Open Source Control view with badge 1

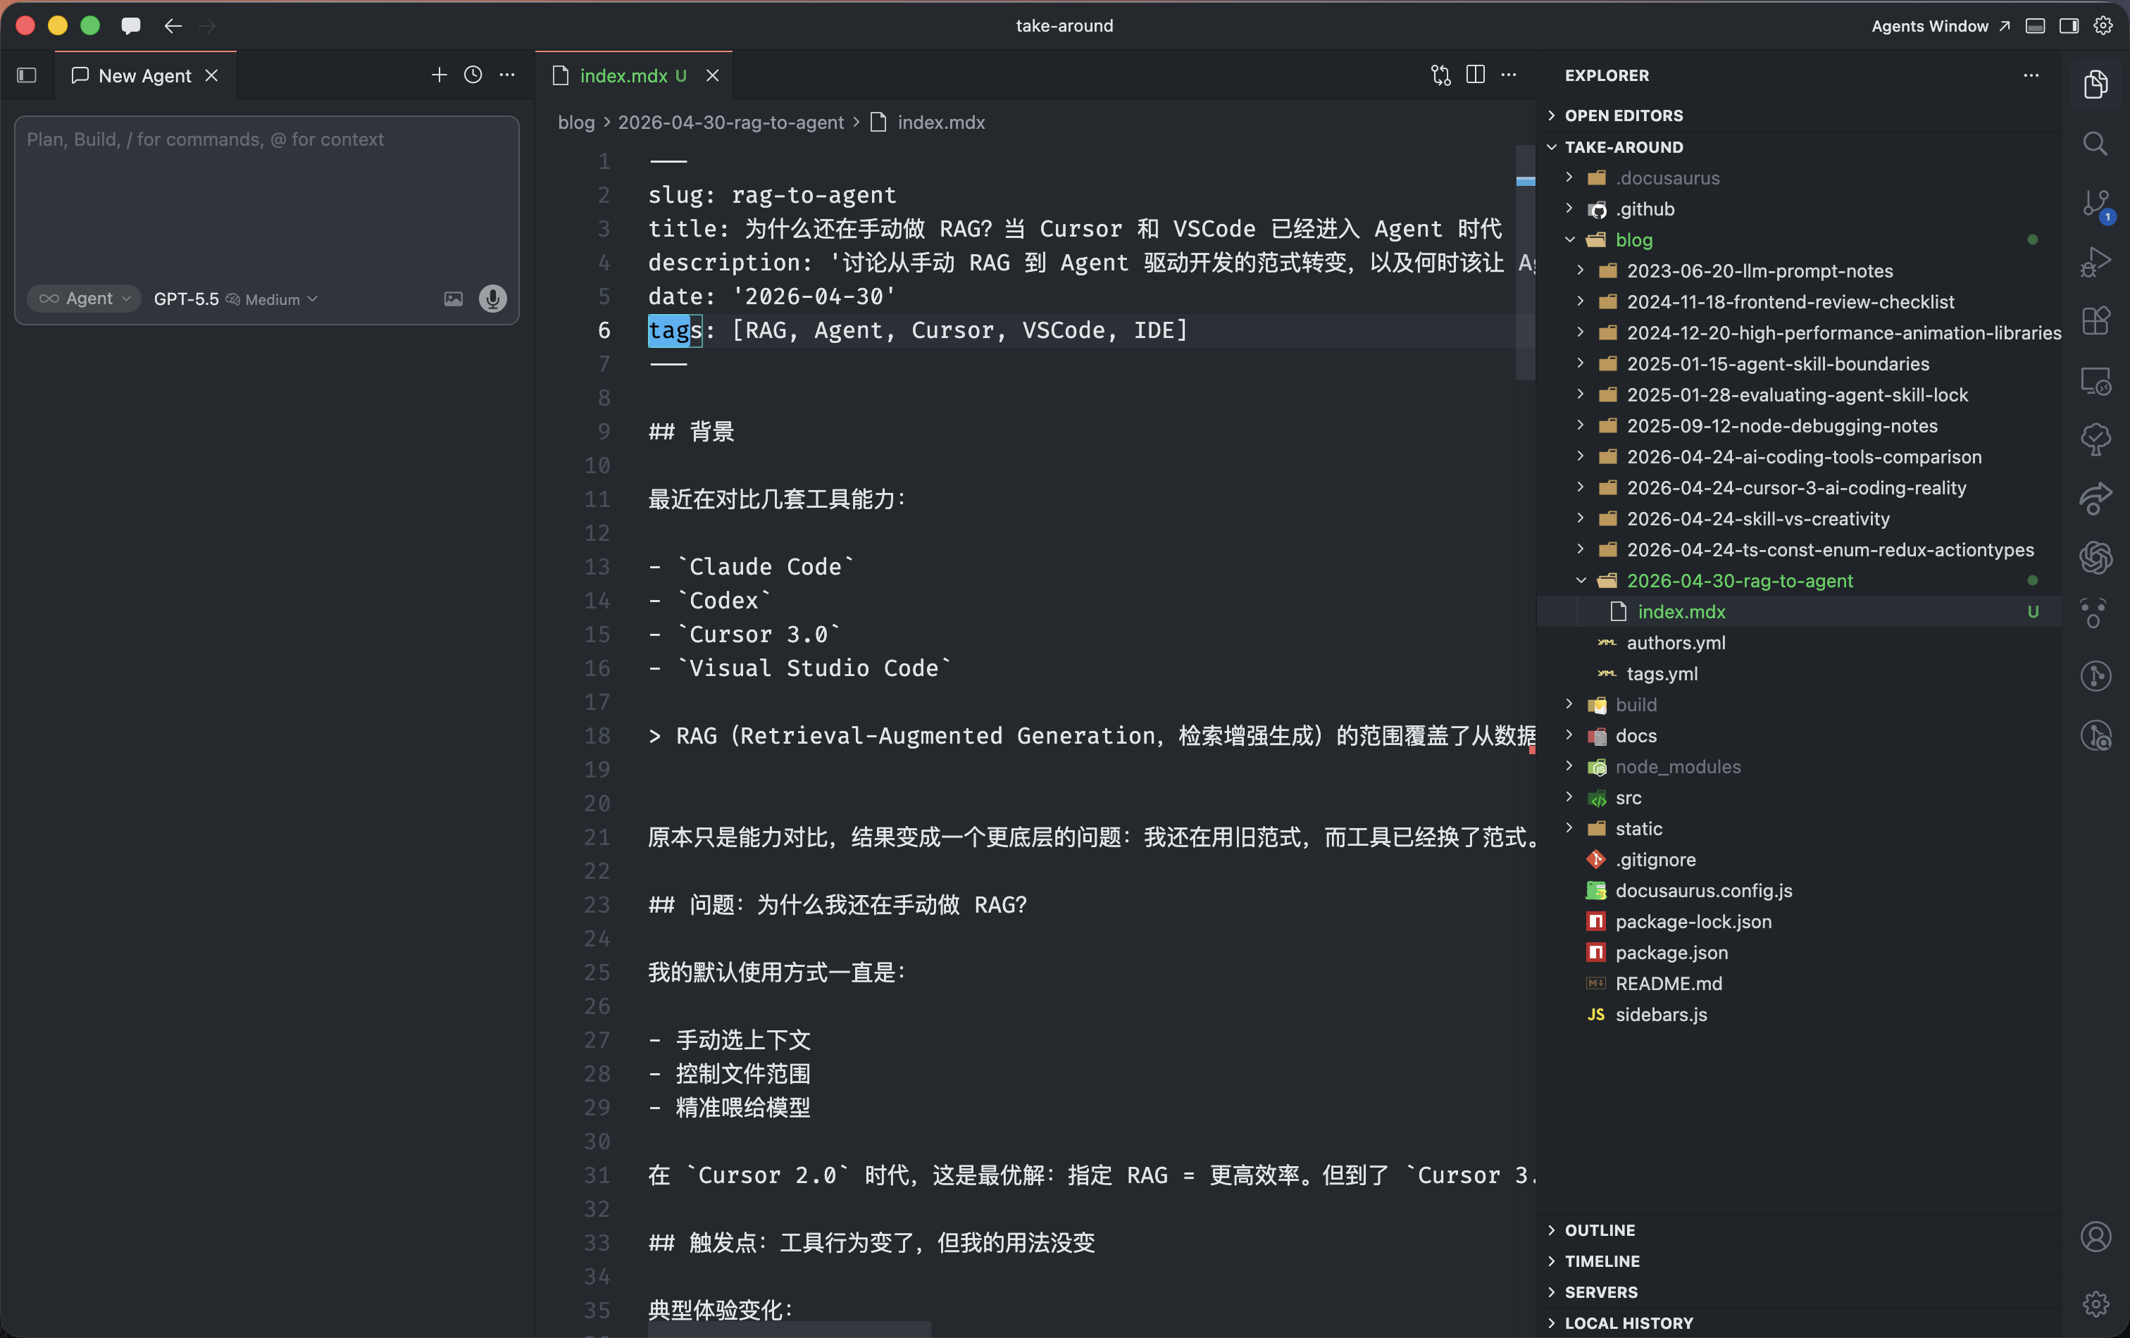point(2095,204)
